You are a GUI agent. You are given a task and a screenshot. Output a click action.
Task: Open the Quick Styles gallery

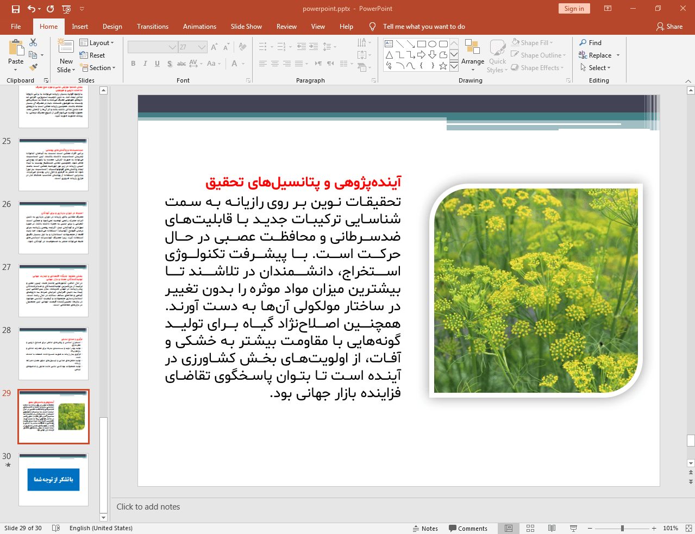(x=497, y=56)
